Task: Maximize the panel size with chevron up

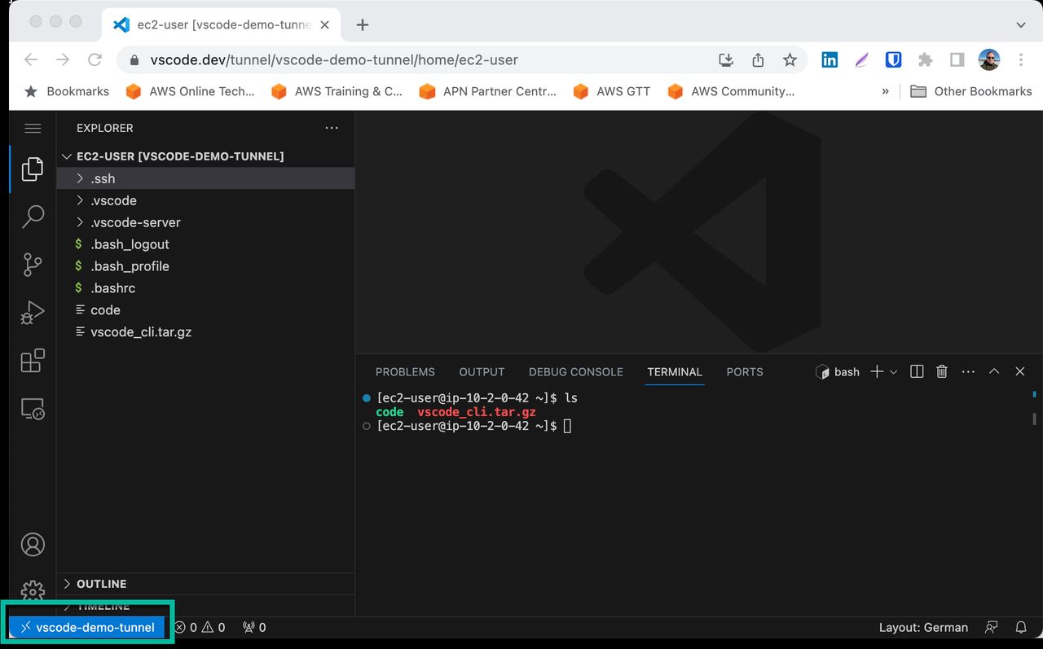Action: (x=994, y=371)
